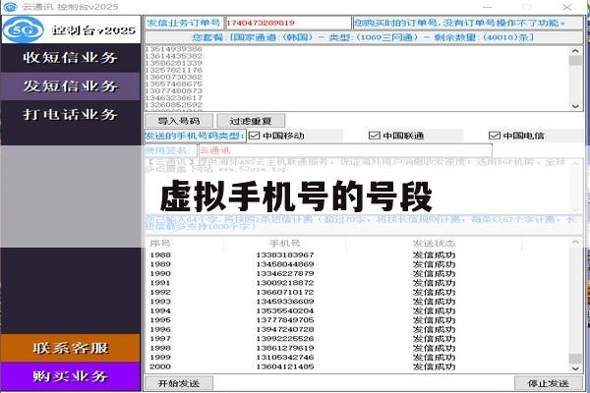Click the order number input field
The image size is (590, 393).
click(x=288, y=23)
